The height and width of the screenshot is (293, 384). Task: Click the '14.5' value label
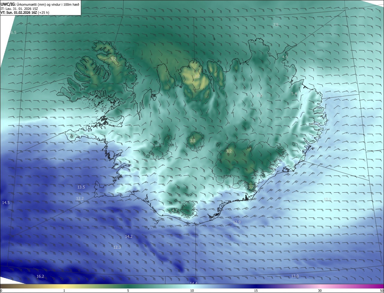pos(6,203)
